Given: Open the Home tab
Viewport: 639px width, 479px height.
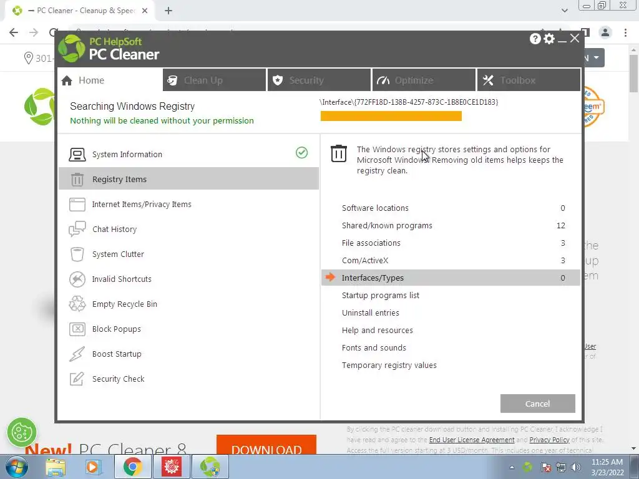Looking at the screenshot, I should (110, 80).
